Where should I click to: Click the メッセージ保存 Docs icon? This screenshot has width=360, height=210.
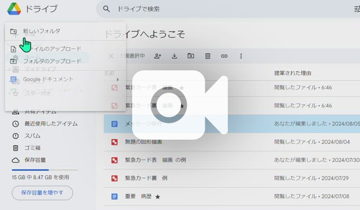point(114,124)
